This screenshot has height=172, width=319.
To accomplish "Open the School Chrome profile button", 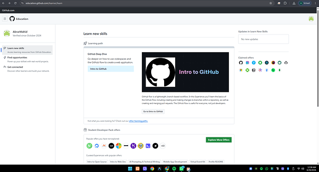I will (305, 3).
